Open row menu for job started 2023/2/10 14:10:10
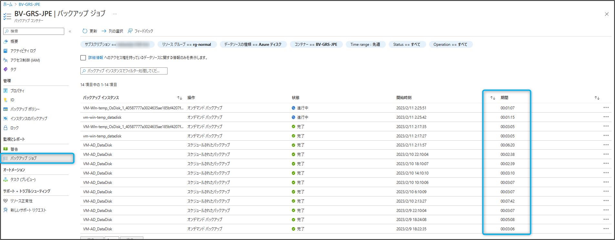 [606, 173]
